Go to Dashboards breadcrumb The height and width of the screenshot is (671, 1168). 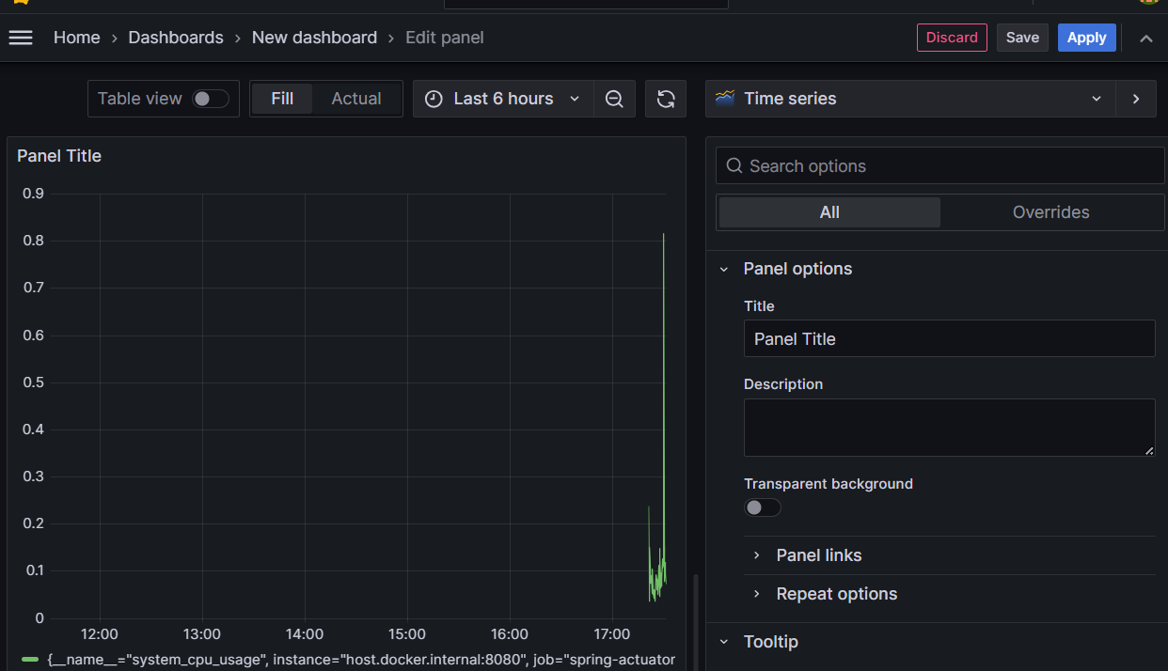(x=176, y=38)
